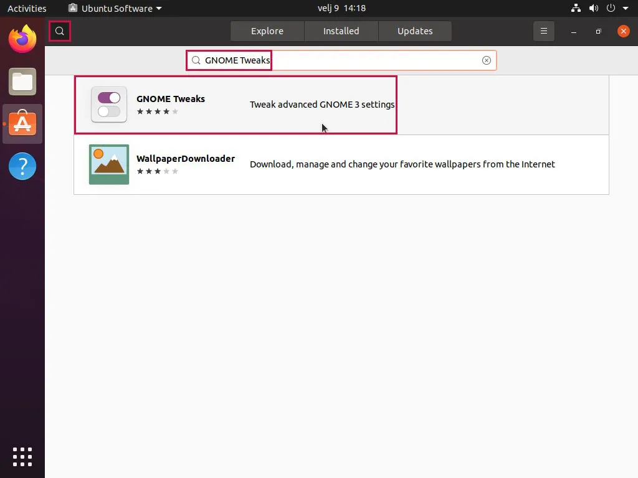Open the power icon in top bar
Image resolution: width=638 pixels, height=478 pixels.
[611, 8]
